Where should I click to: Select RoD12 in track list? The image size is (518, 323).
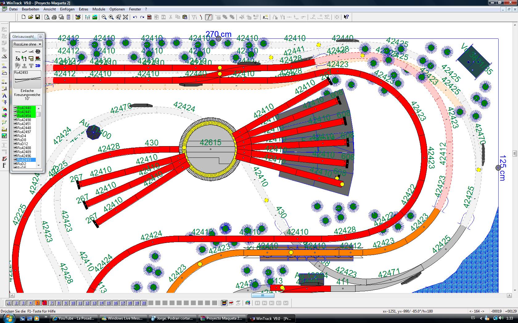(x=24, y=144)
